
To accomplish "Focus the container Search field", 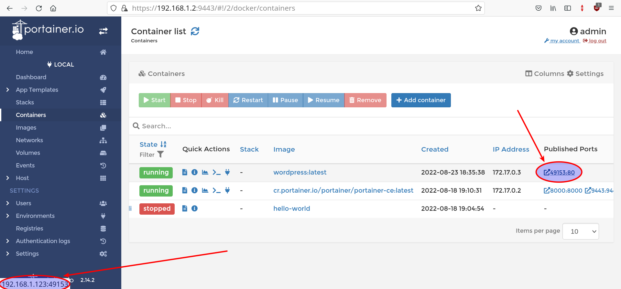I will 371,126.
